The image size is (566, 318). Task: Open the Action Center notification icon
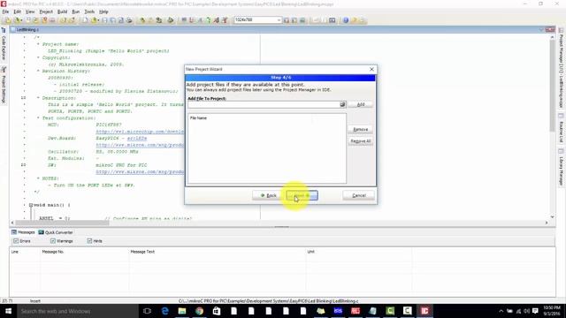click(x=535, y=311)
